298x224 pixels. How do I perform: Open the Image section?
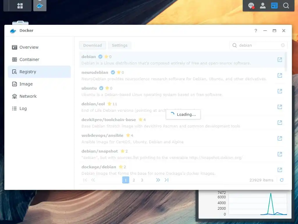(x=39, y=84)
